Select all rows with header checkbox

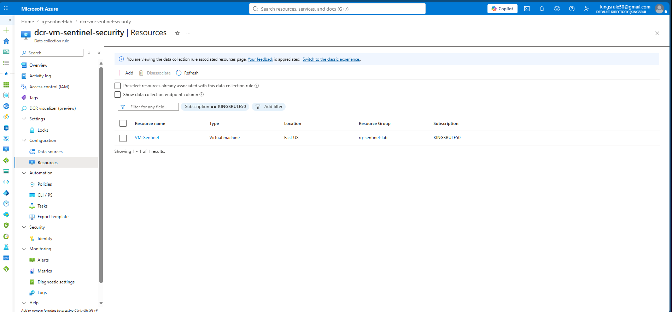point(123,124)
